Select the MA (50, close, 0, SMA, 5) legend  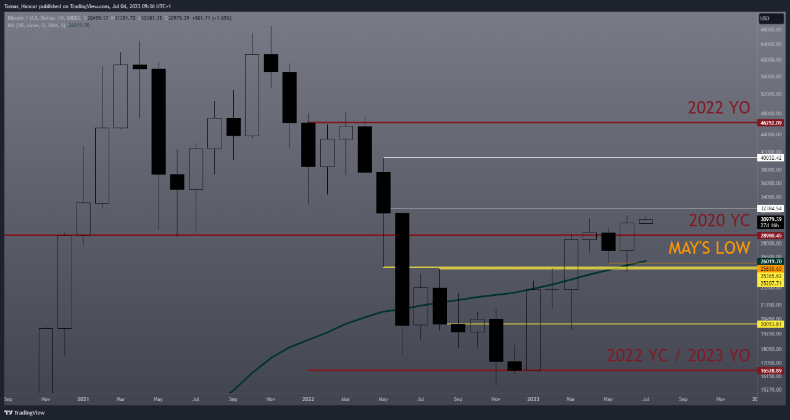pyautogui.click(x=38, y=25)
